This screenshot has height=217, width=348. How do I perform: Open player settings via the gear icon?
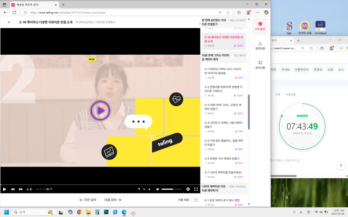(x=188, y=189)
